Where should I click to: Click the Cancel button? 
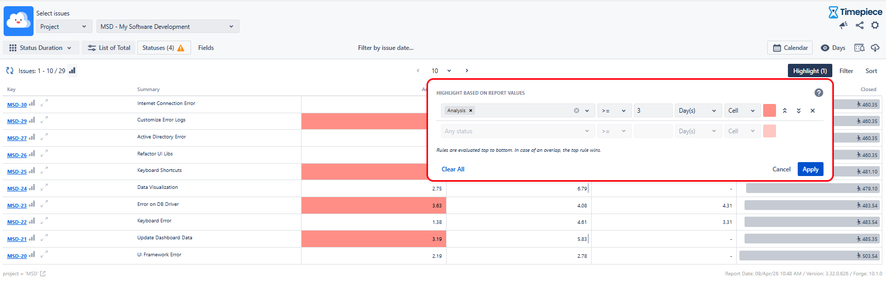pyautogui.click(x=781, y=169)
